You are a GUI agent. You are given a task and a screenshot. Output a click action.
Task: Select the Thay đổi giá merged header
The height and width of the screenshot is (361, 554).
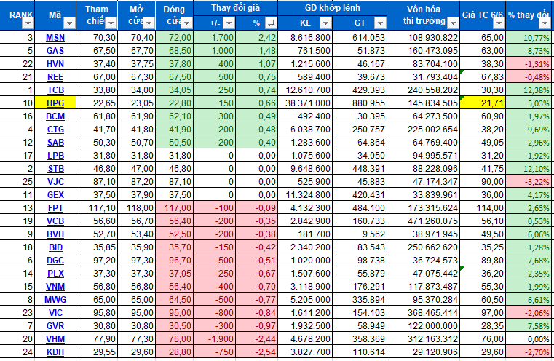pyautogui.click(x=235, y=8)
